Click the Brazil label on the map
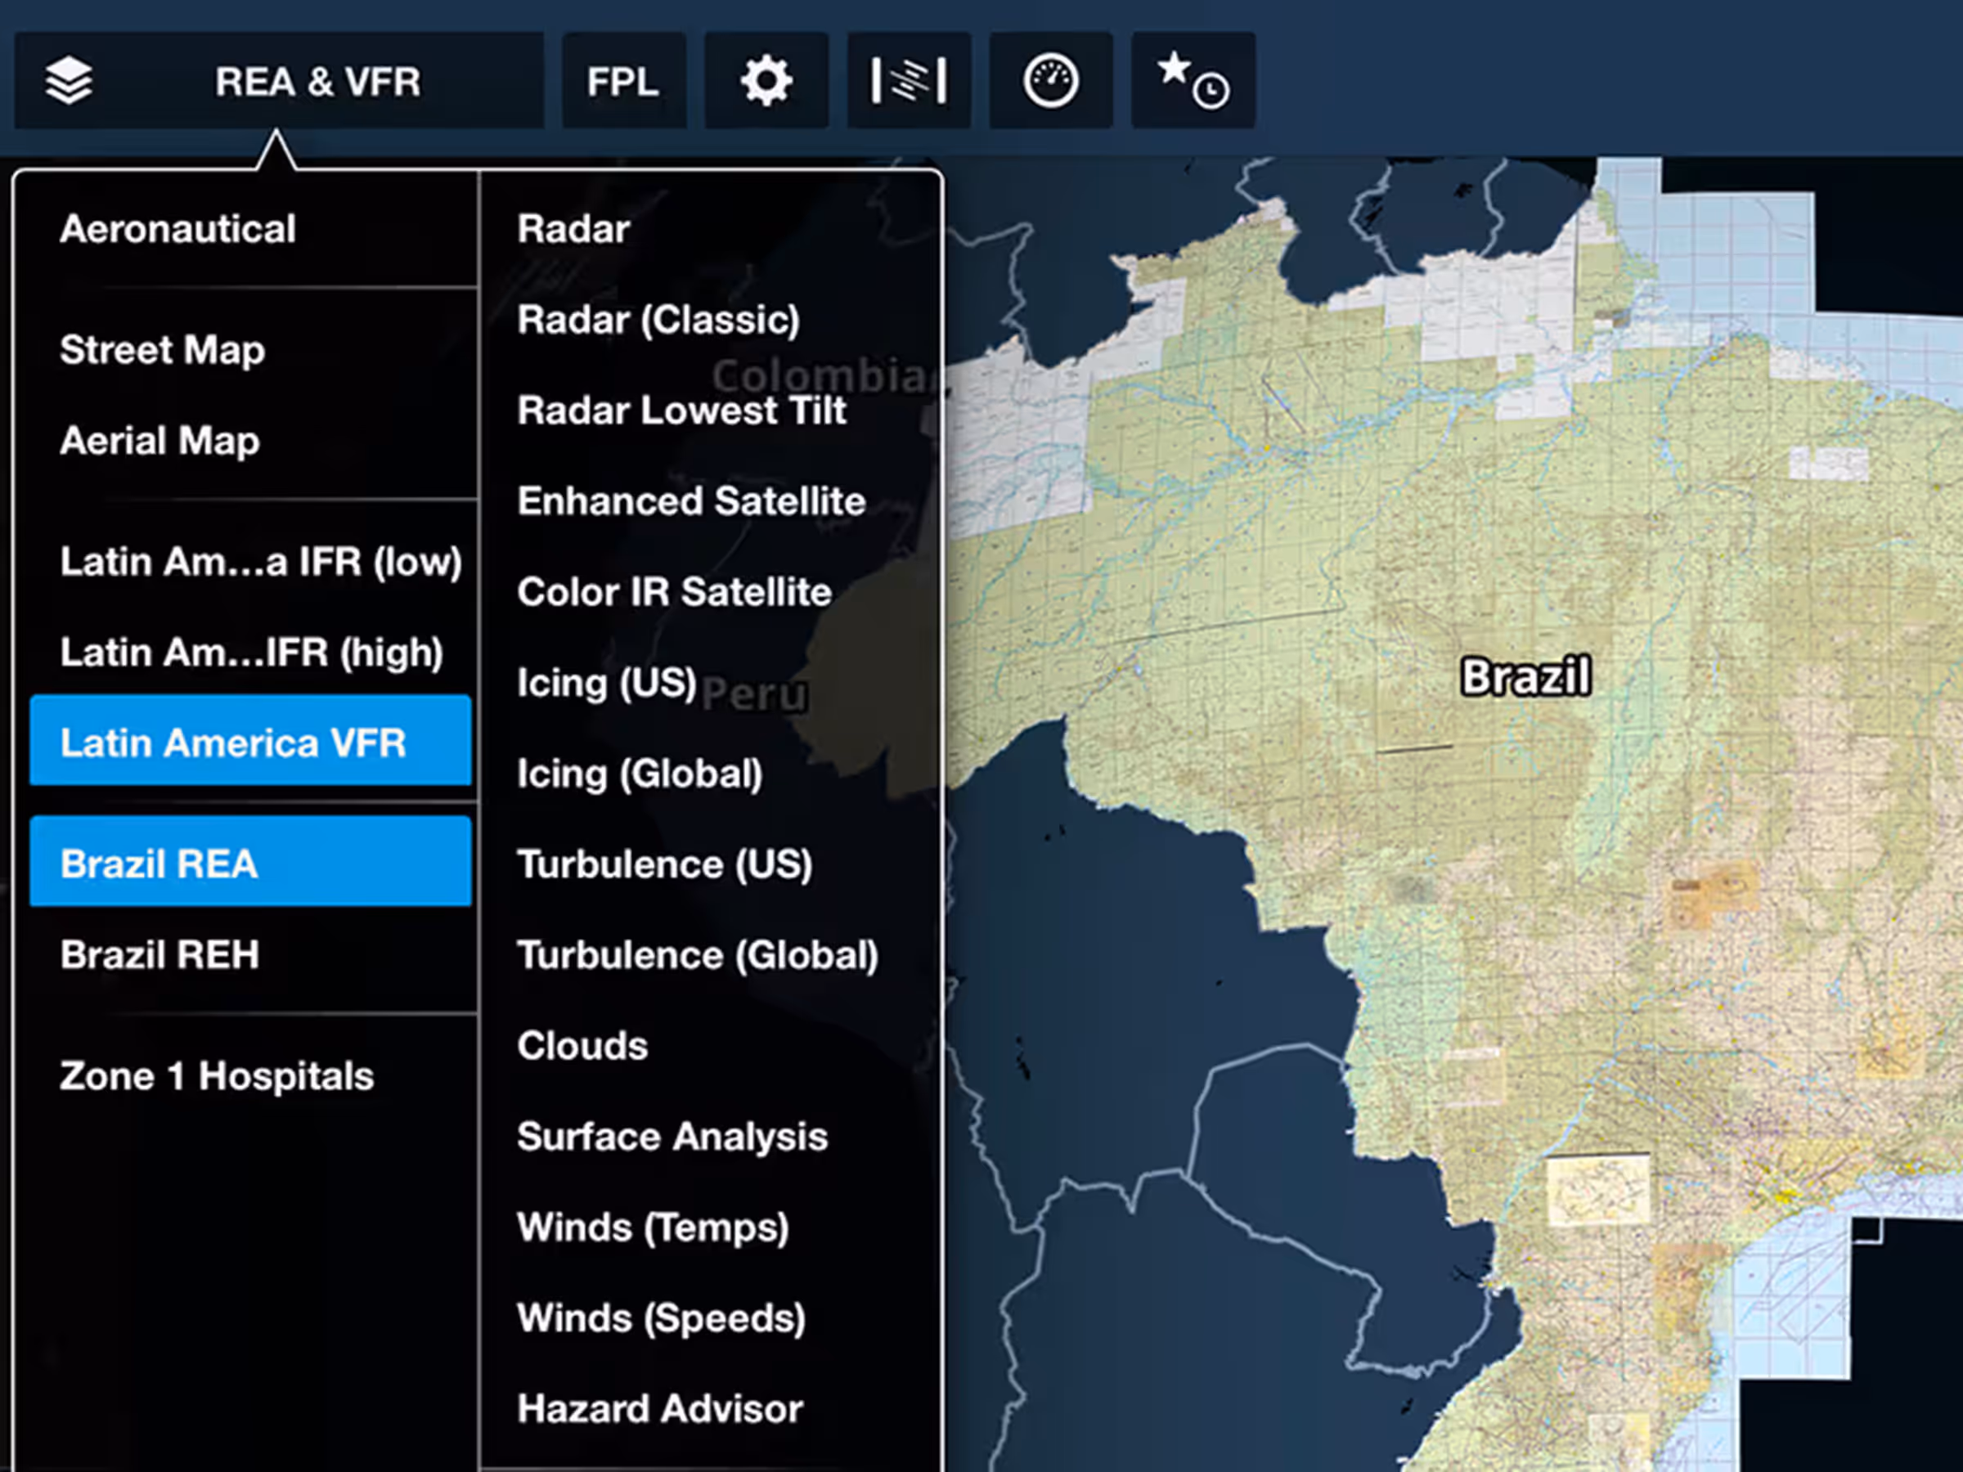Screen dimensions: 1963x1472 coord(1525,676)
